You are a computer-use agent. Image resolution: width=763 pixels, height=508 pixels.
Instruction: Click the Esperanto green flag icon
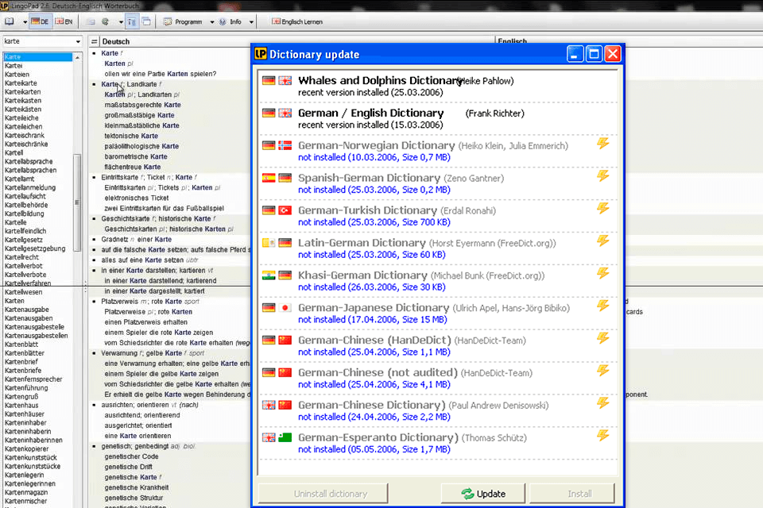(285, 437)
